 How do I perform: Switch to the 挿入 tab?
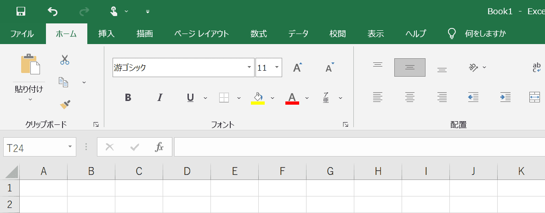pyautogui.click(x=106, y=34)
